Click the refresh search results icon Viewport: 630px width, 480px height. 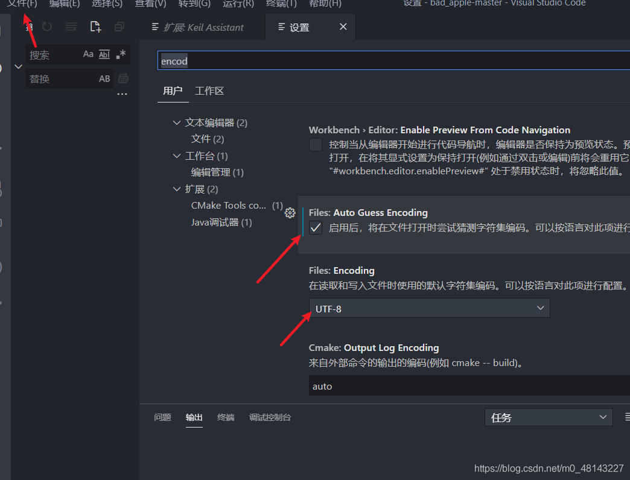click(x=47, y=27)
